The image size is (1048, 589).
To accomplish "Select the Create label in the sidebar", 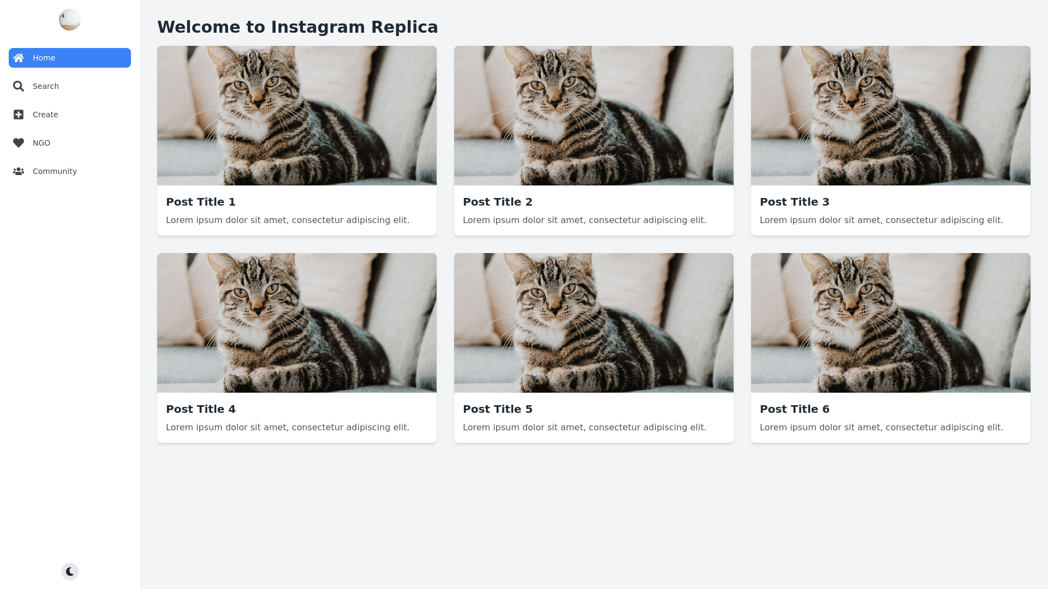I will coord(45,115).
